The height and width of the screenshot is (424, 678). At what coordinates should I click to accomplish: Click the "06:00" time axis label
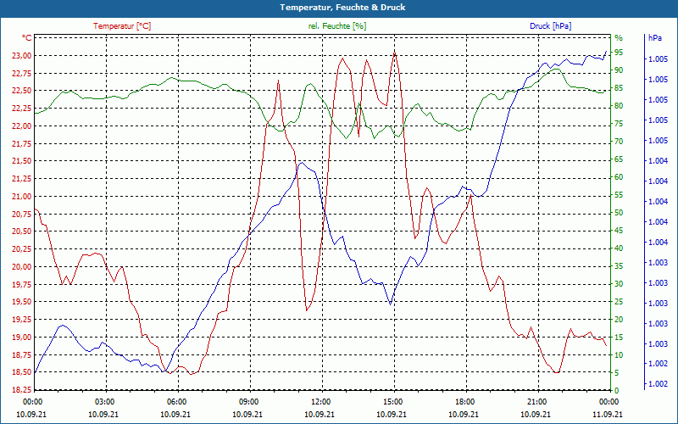(176, 401)
